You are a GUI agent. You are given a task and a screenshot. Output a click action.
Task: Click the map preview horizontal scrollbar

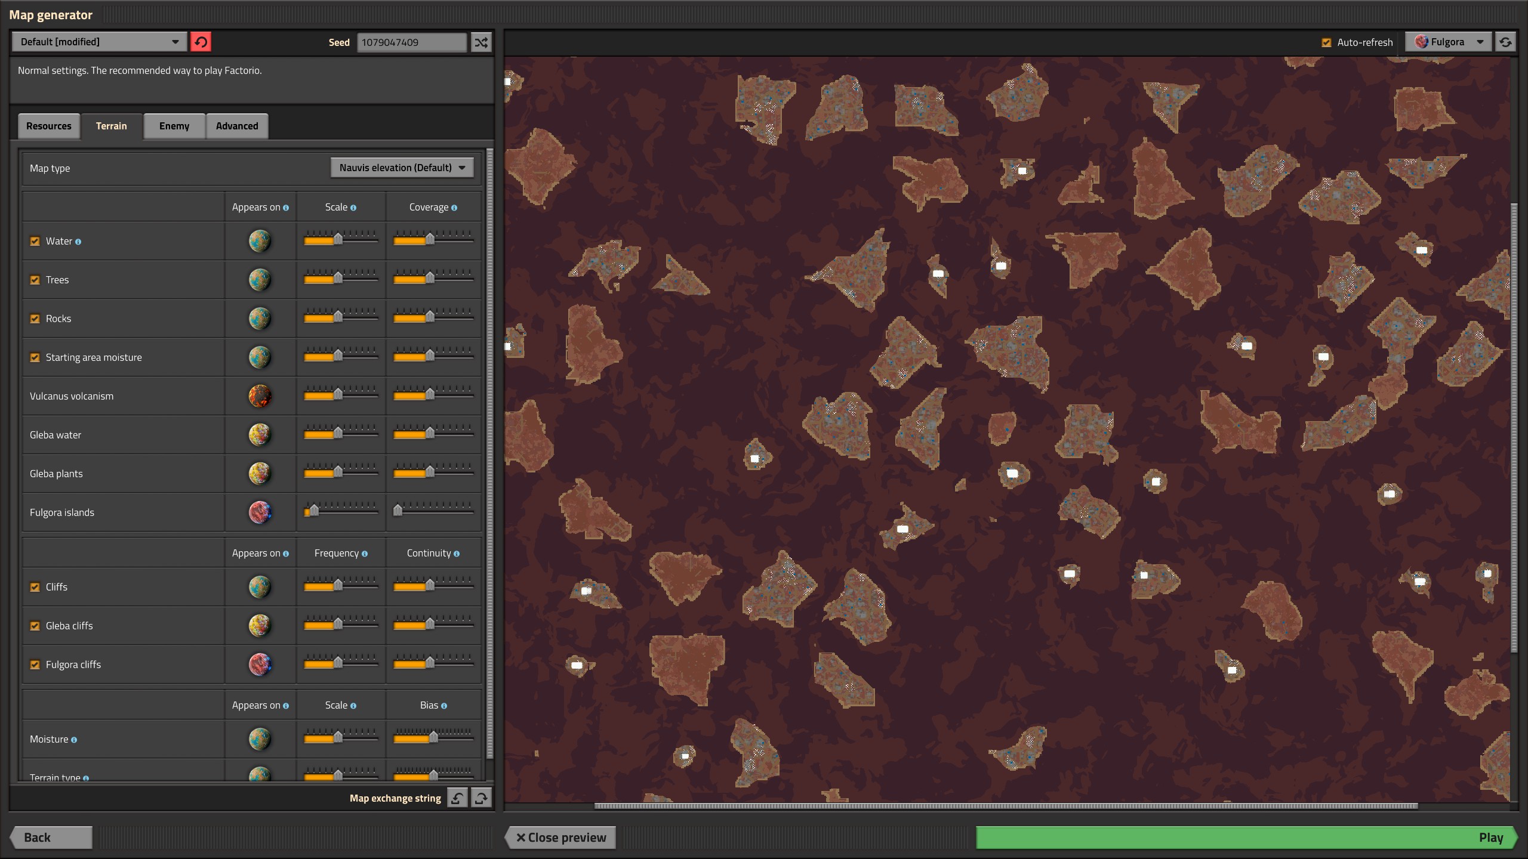1006,806
